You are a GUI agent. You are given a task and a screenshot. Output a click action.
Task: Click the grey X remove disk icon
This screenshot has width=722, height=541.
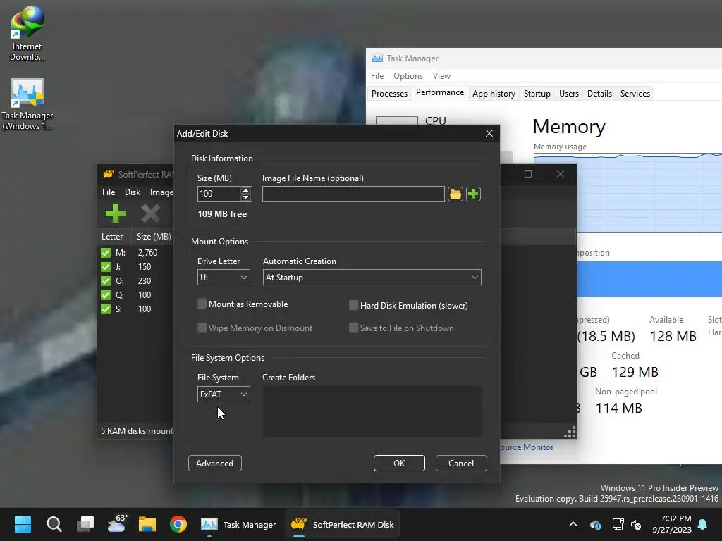click(x=151, y=213)
